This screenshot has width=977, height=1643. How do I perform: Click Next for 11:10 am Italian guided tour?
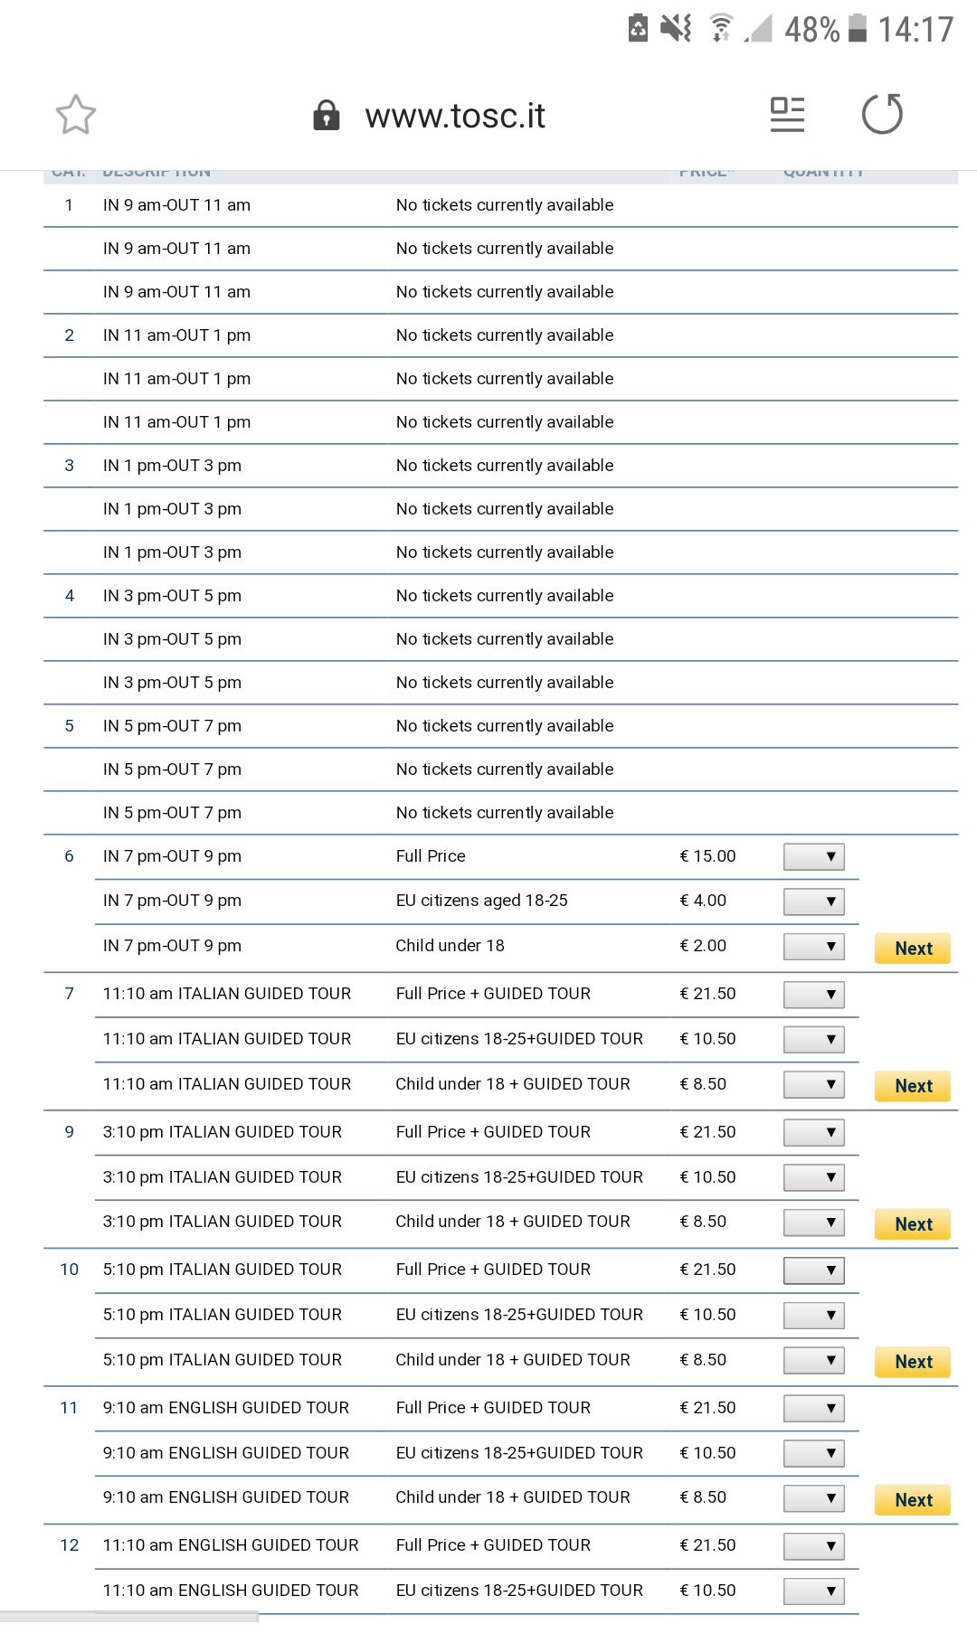tap(913, 1086)
